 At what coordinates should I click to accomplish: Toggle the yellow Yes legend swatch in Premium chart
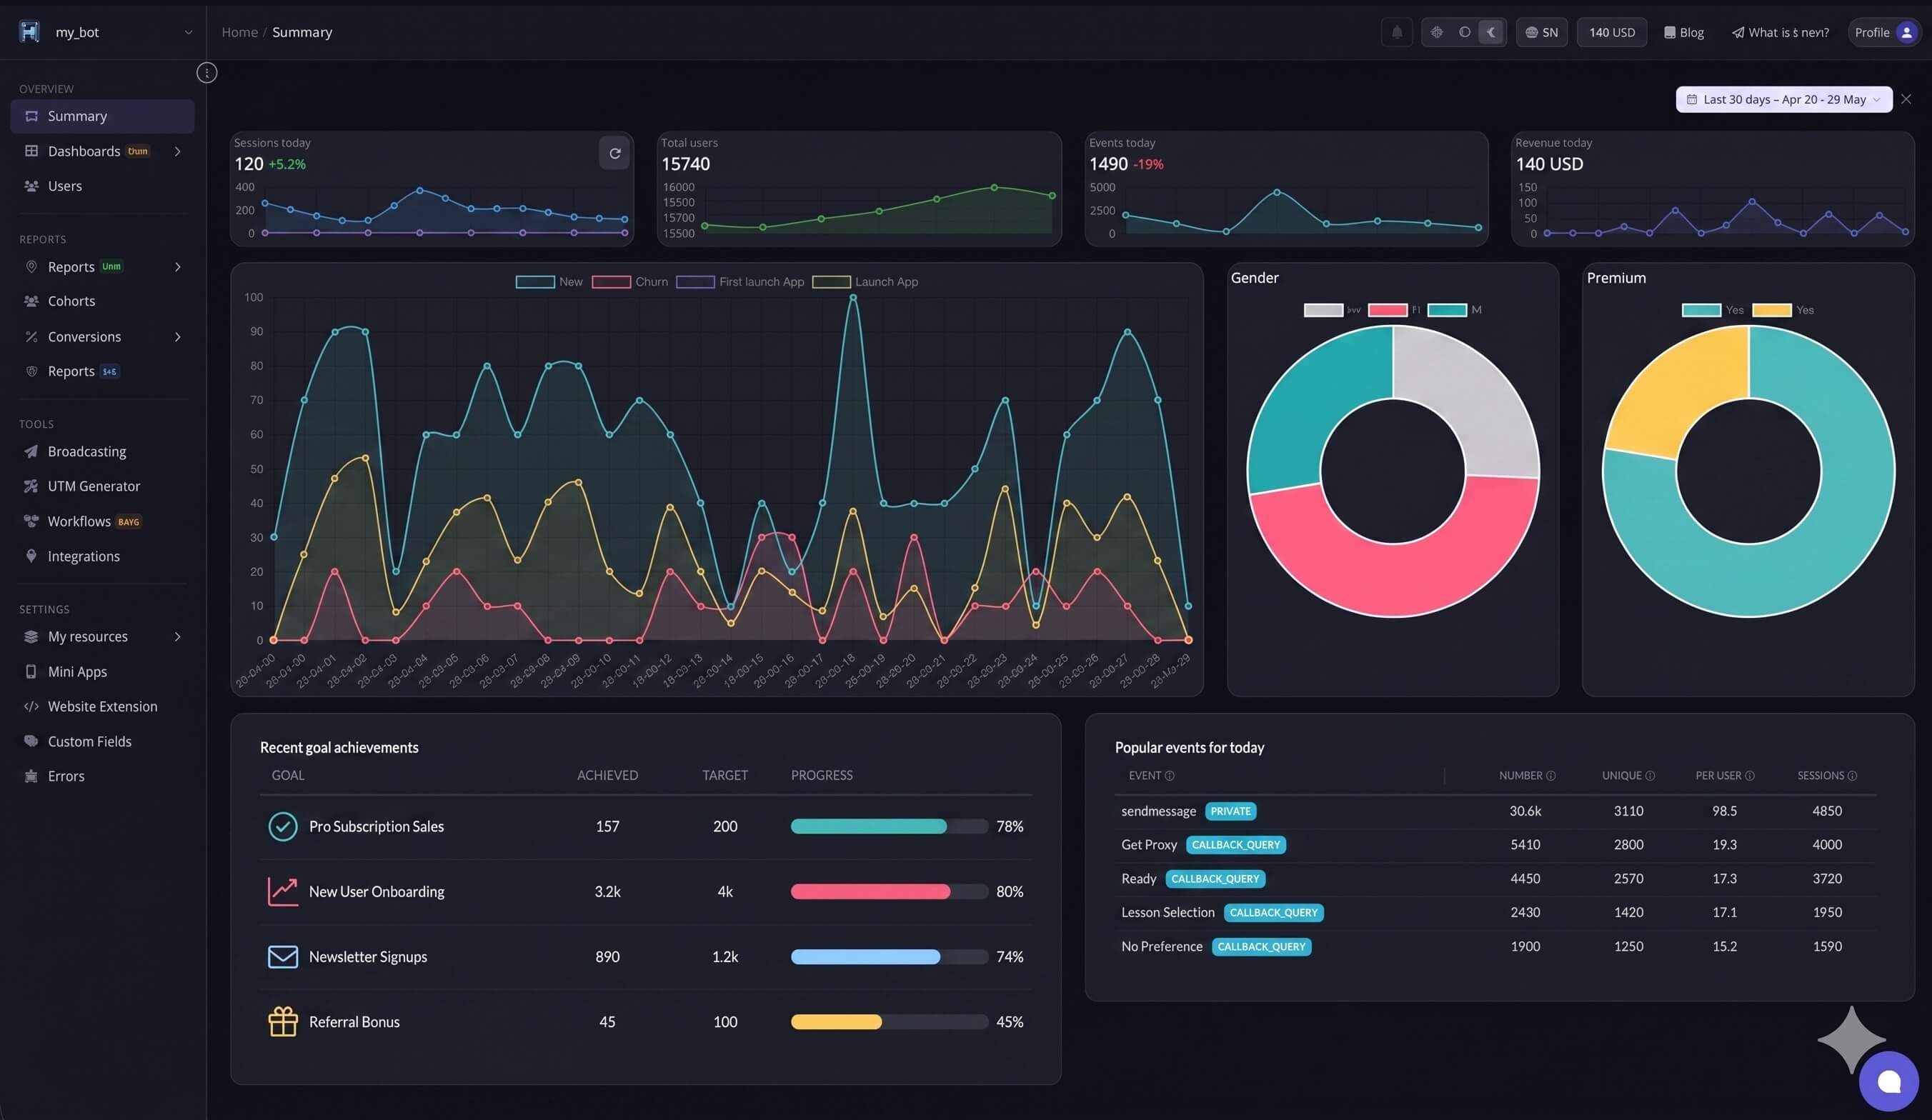pyautogui.click(x=1772, y=310)
